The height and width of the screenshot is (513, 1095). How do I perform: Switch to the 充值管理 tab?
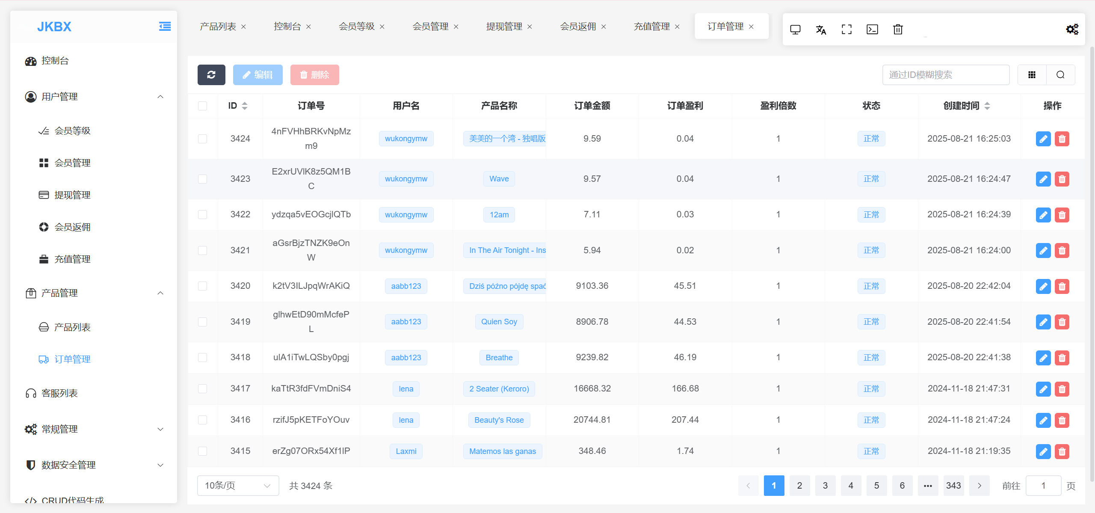(x=651, y=27)
